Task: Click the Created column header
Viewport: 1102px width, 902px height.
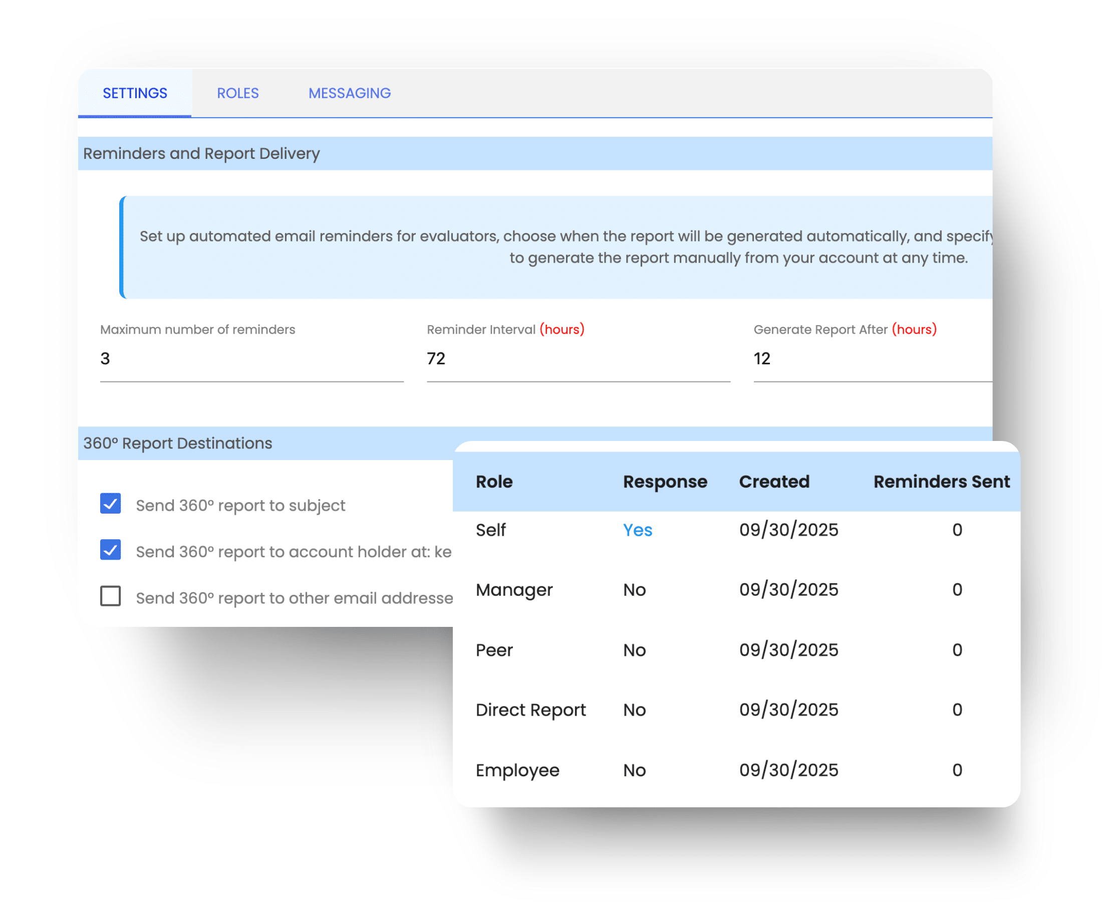Action: [x=774, y=482]
